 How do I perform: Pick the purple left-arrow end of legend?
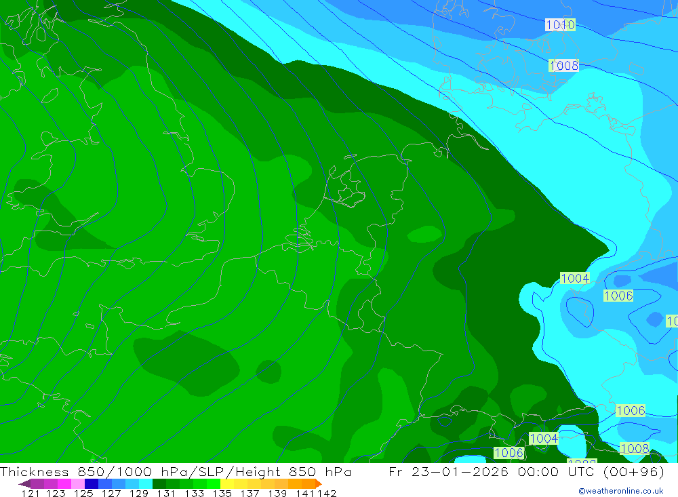[x=24, y=483]
